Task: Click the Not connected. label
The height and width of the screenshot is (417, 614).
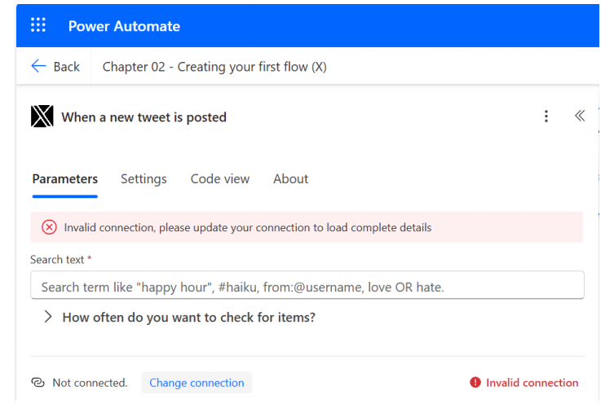Action: tap(90, 383)
